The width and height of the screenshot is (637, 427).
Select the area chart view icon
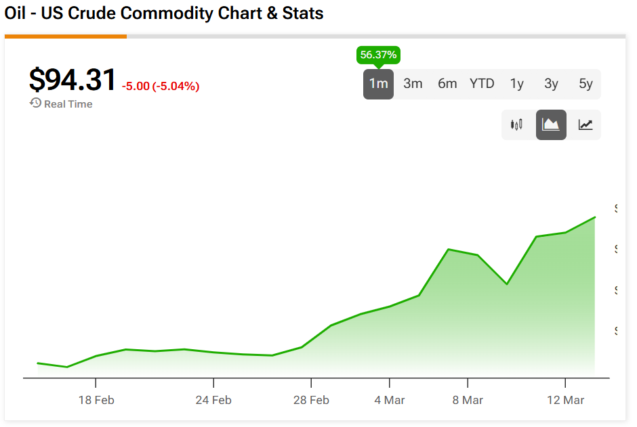[x=551, y=125]
